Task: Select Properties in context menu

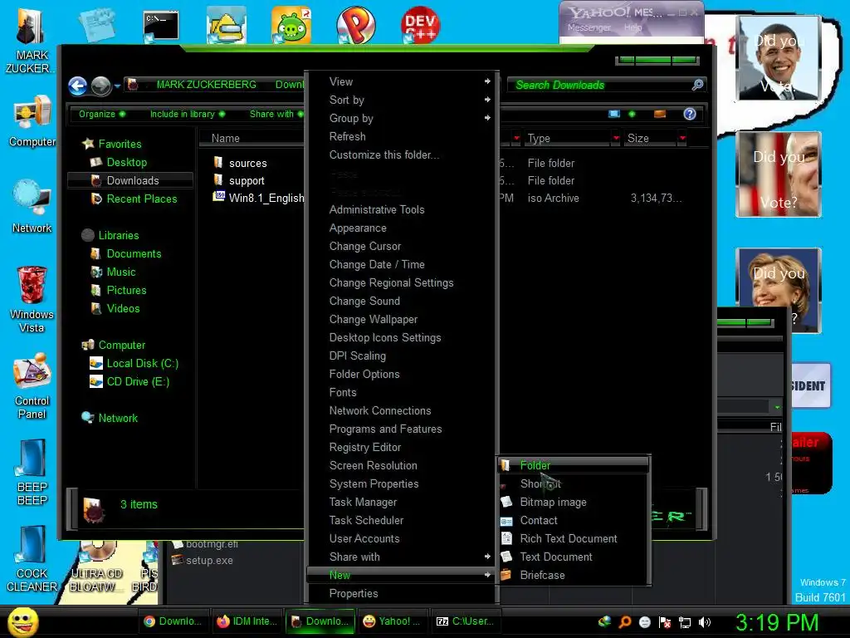Action: pos(401,593)
